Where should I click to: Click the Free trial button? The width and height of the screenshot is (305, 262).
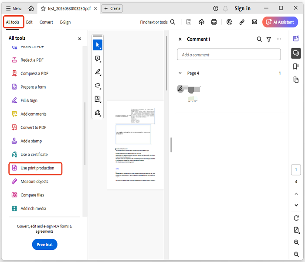click(x=44, y=245)
